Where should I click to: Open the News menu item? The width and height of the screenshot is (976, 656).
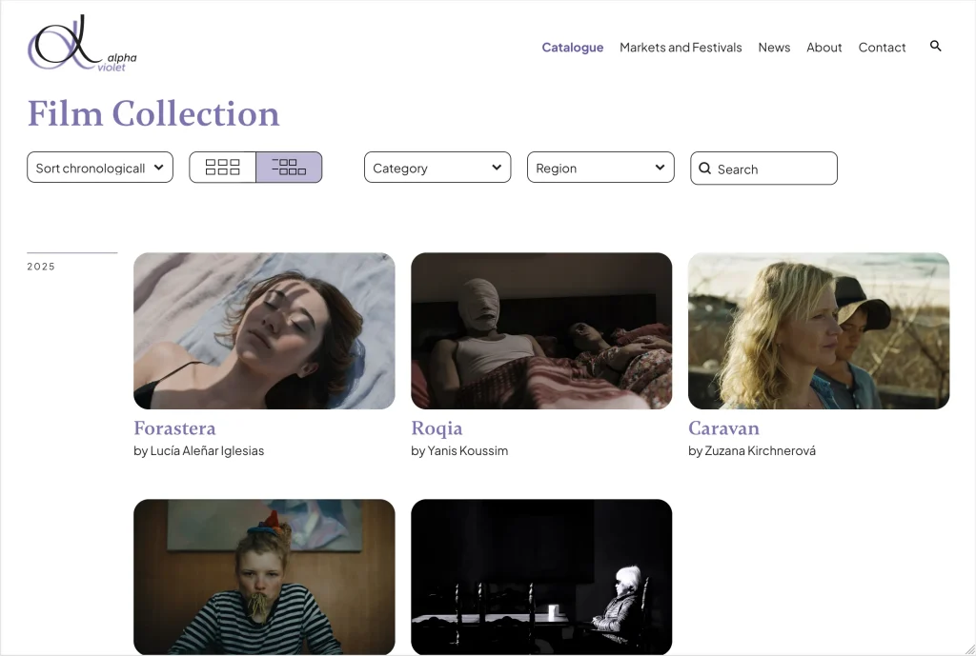click(x=774, y=48)
